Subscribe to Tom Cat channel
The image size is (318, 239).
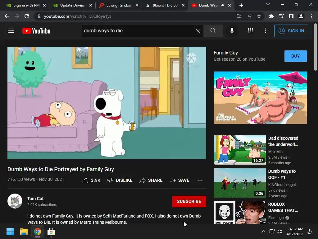pyautogui.click(x=189, y=201)
